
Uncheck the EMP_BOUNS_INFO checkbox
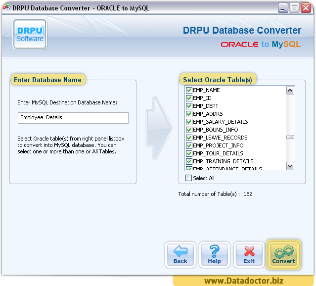(189, 130)
